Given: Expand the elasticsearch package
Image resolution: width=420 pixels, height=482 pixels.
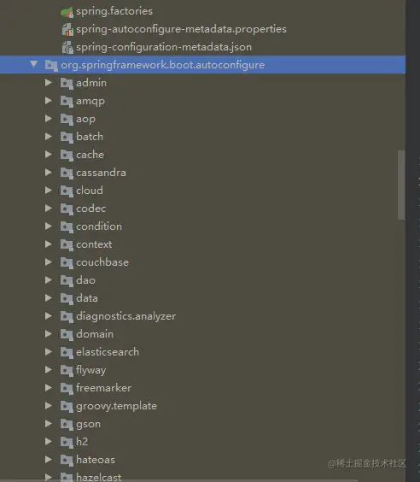Looking at the screenshot, I should pos(49,351).
